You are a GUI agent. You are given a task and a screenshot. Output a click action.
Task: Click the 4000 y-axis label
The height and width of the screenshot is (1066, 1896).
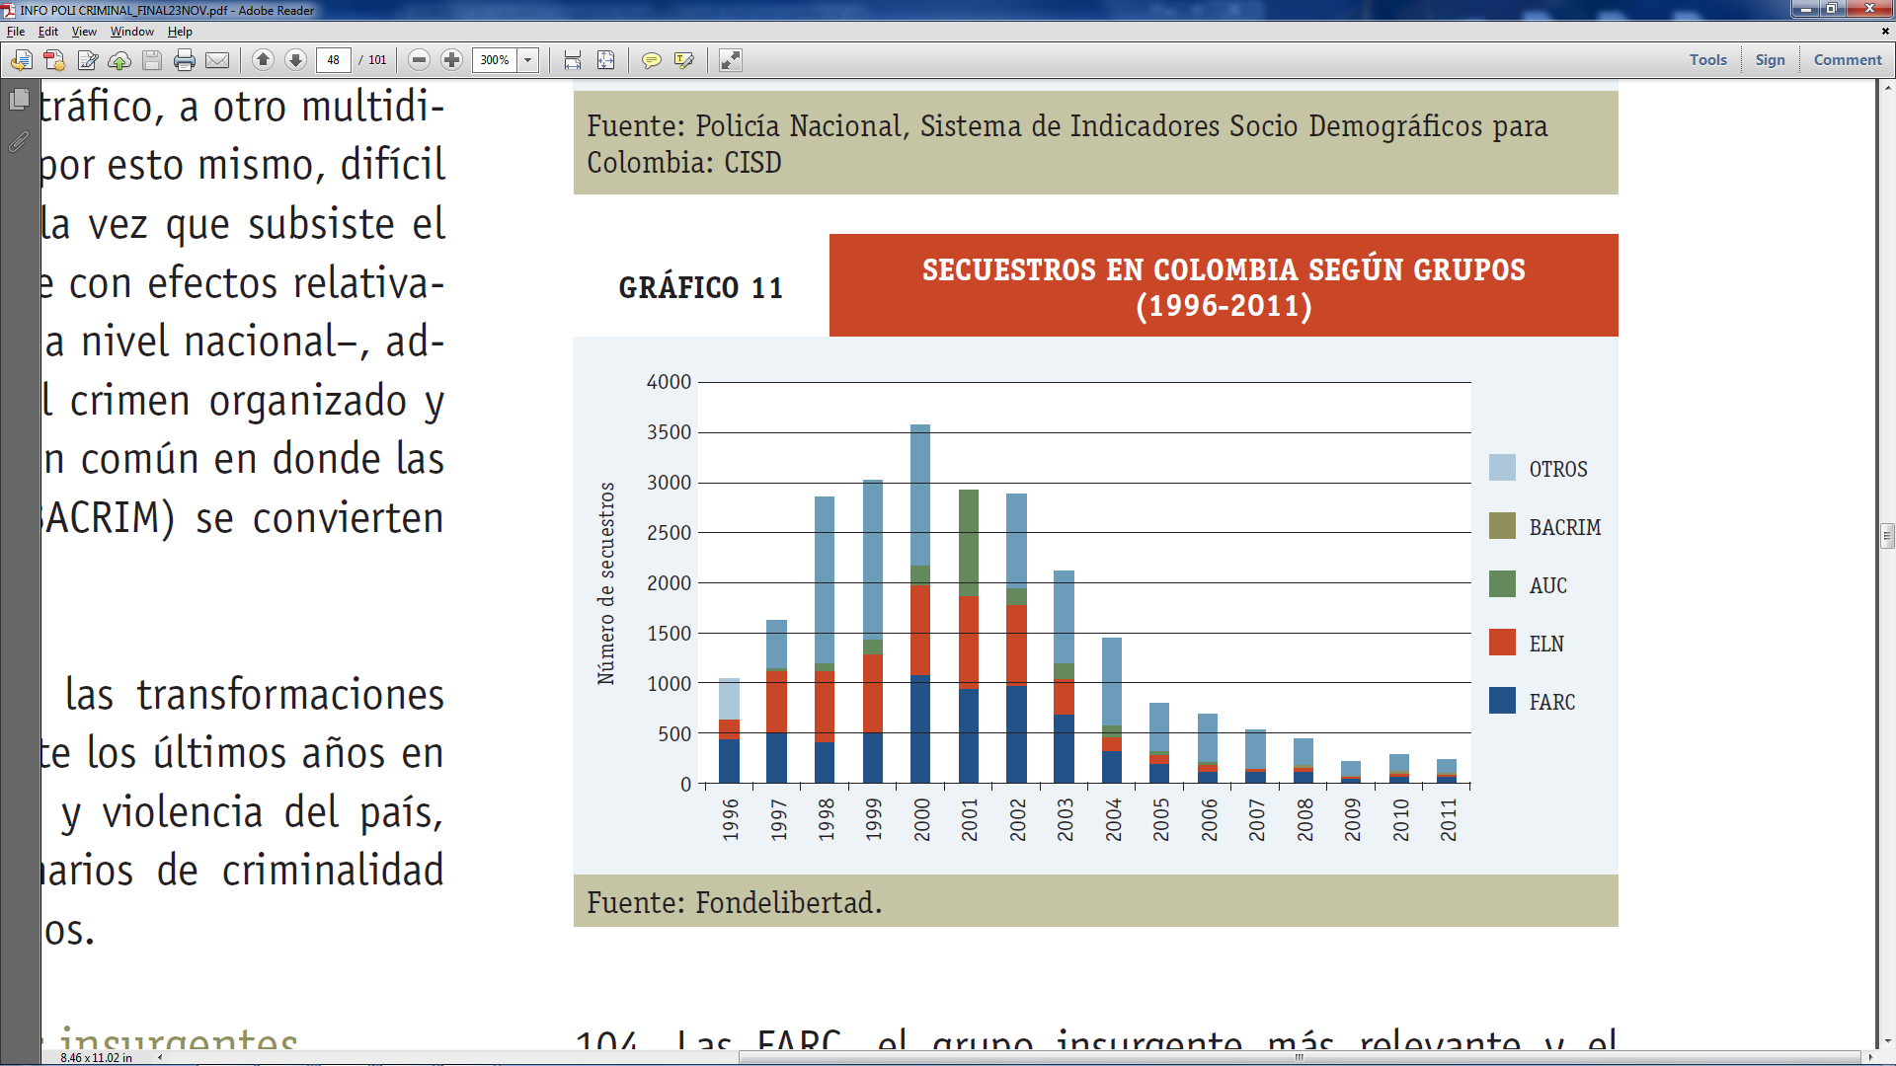pos(669,382)
